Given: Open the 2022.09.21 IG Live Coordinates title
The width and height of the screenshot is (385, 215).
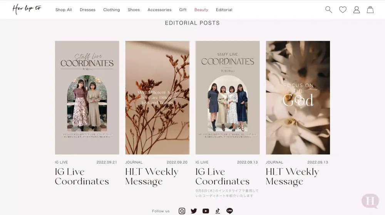Looking at the screenshot, I should pos(82,177).
